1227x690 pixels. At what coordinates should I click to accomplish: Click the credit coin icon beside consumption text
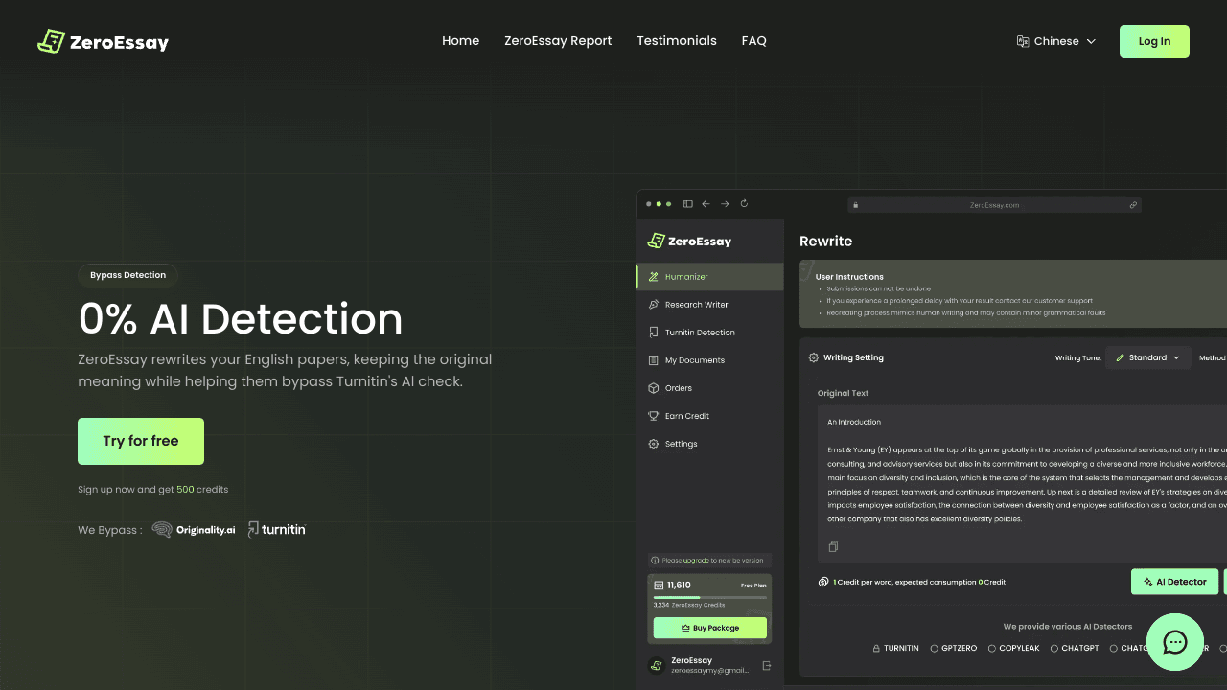(823, 582)
